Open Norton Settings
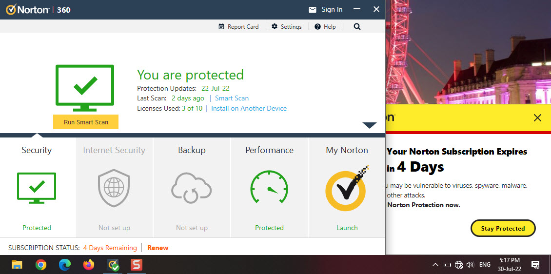This screenshot has height=274, width=551. pos(287,27)
